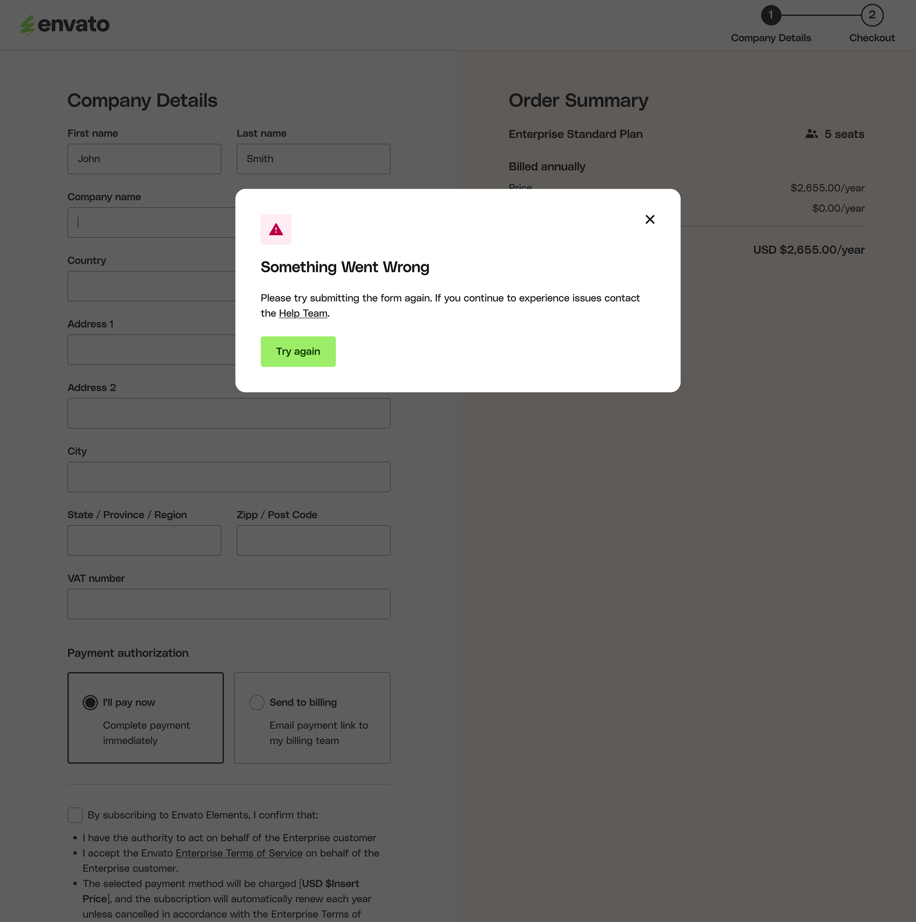This screenshot has width=916, height=922.
Task: Click the step 1 circle indicator
Action: pyautogui.click(x=770, y=15)
